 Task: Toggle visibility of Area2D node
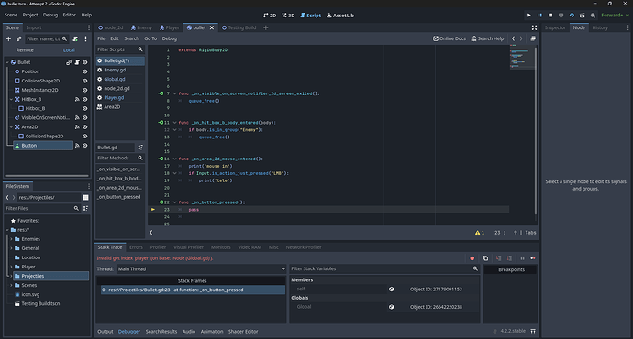click(x=84, y=127)
